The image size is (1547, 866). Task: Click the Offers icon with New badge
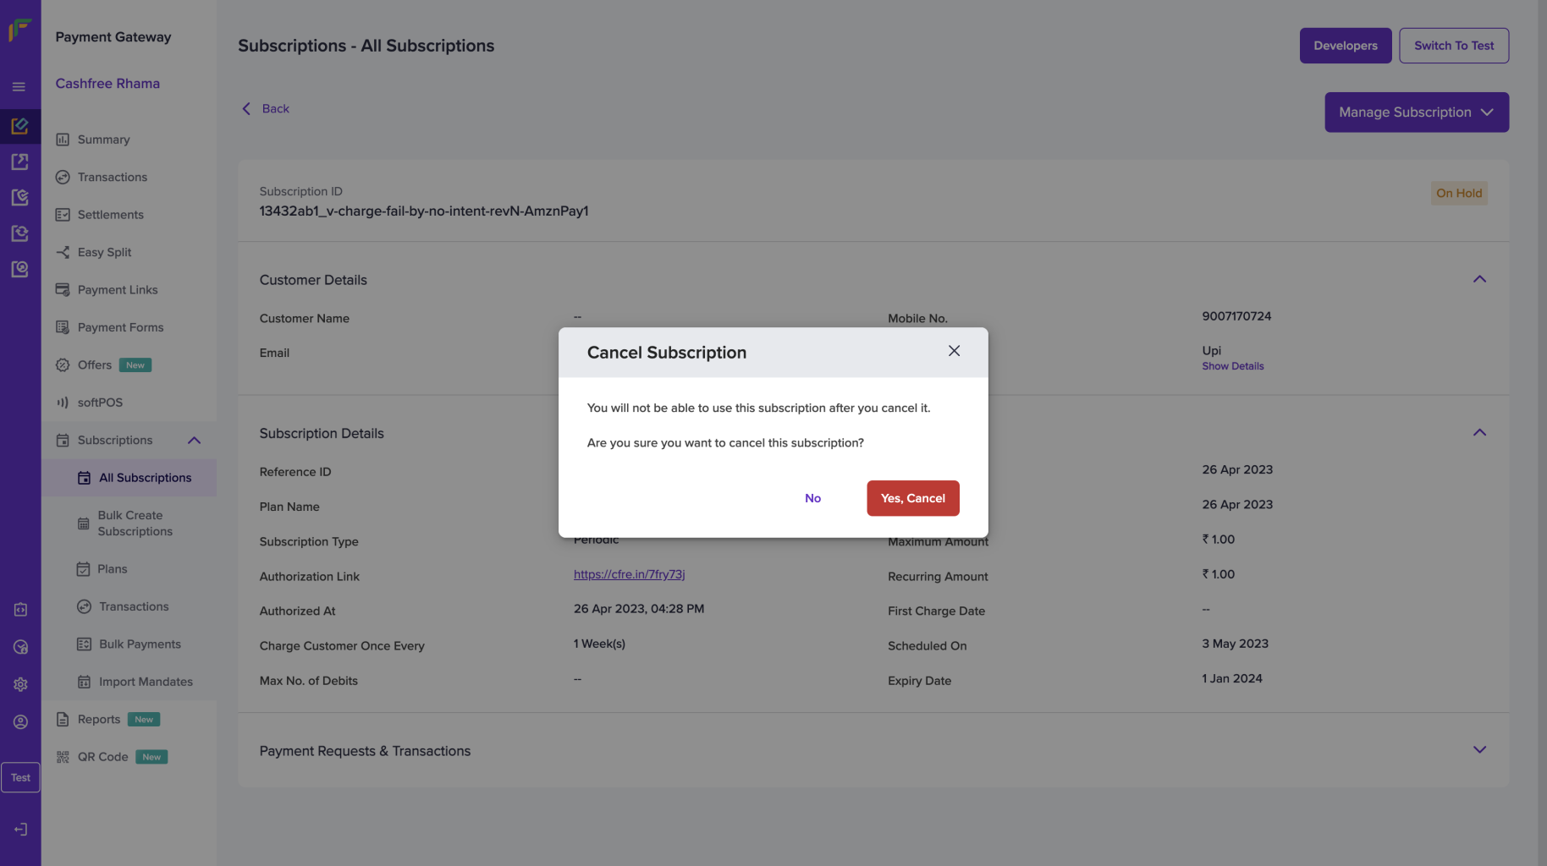63,364
